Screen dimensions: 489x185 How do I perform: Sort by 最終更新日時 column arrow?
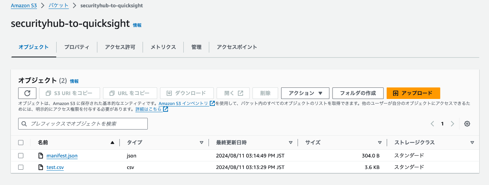click(x=291, y=142)
